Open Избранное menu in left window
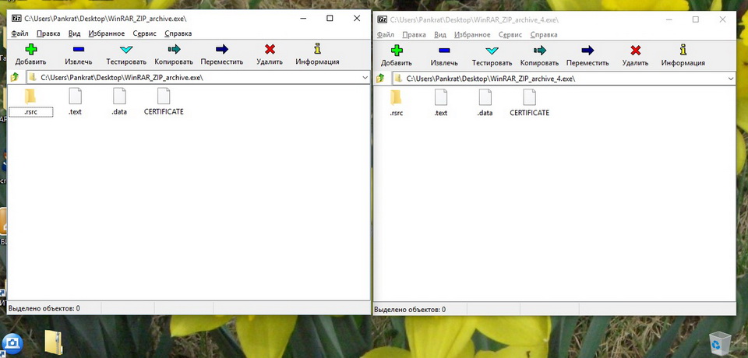The image size is (748, 358). [x=107, y=33]
